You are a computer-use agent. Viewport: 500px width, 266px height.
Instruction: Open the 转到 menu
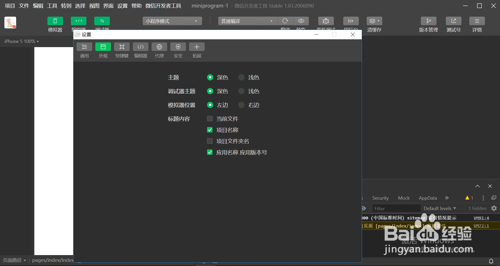coord(66,6)
